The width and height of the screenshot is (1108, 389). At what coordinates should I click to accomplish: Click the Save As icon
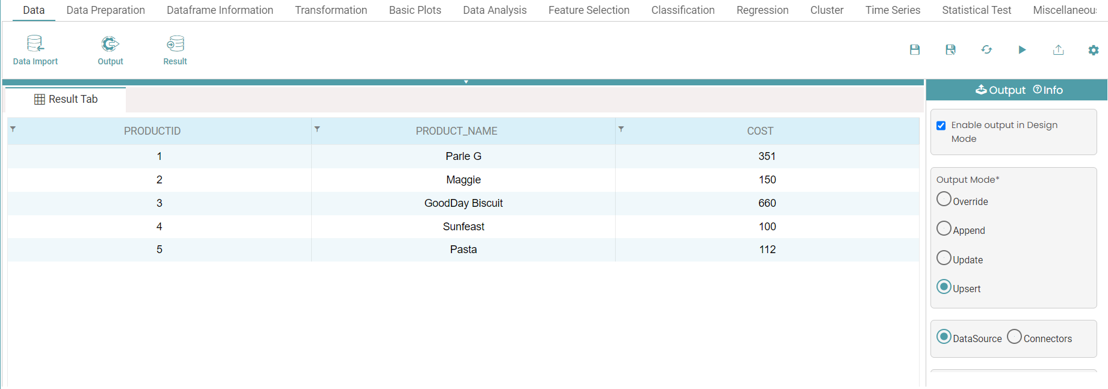(950, 50)
